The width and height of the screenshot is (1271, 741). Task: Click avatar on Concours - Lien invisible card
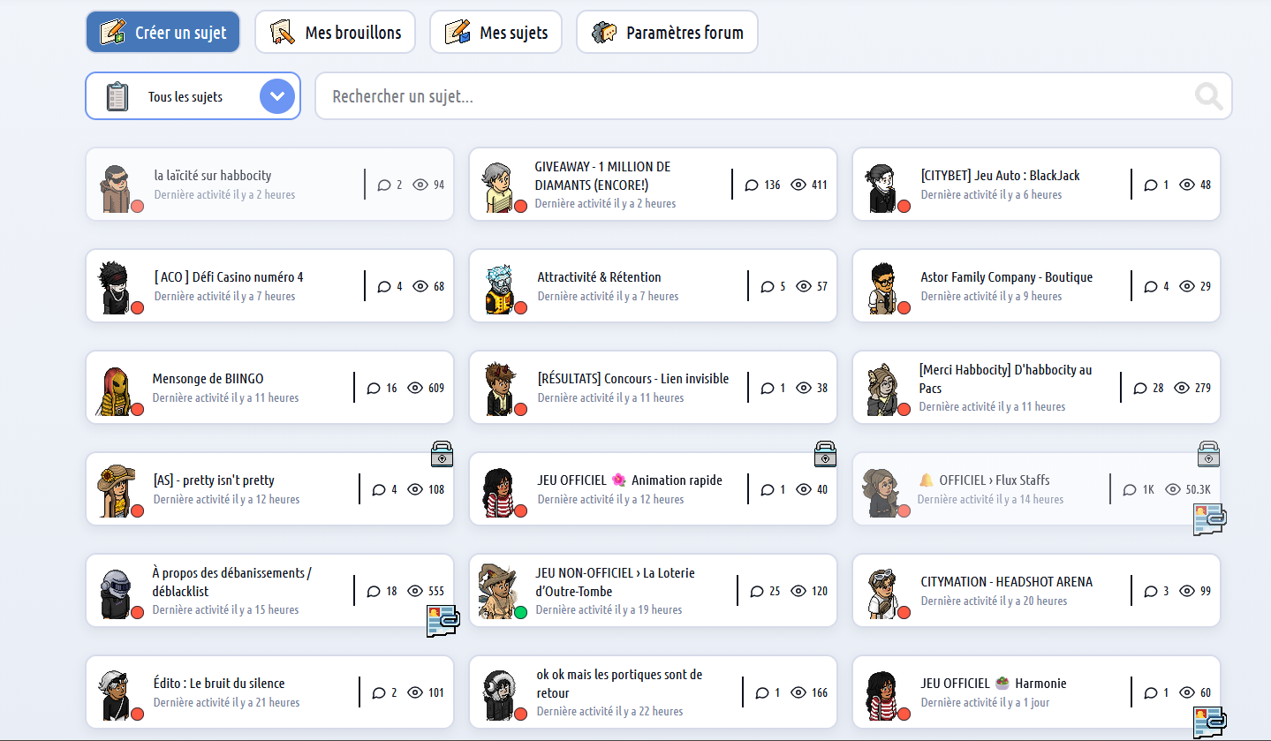[499, 389]
